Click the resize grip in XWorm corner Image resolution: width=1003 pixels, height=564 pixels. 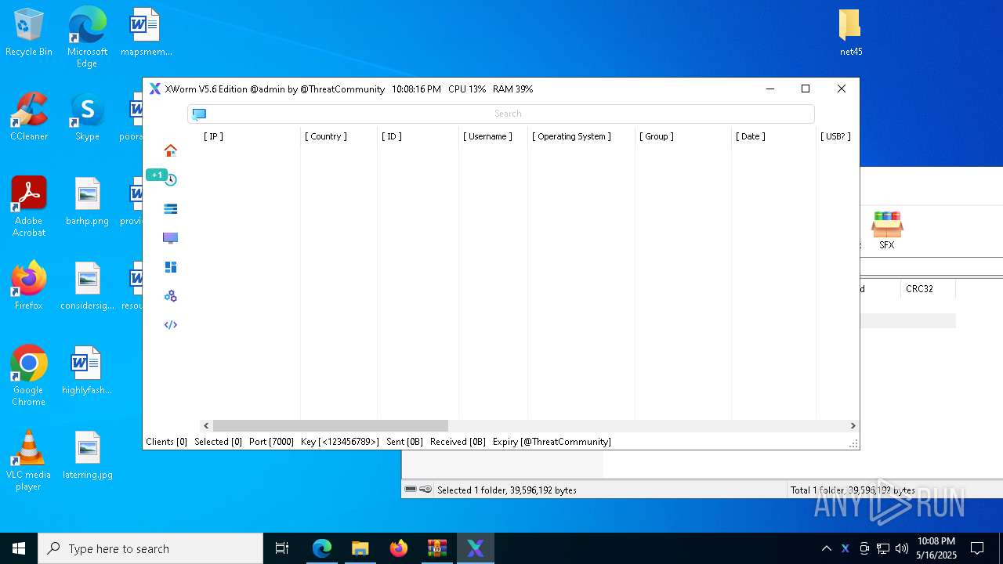pos(853,443)
